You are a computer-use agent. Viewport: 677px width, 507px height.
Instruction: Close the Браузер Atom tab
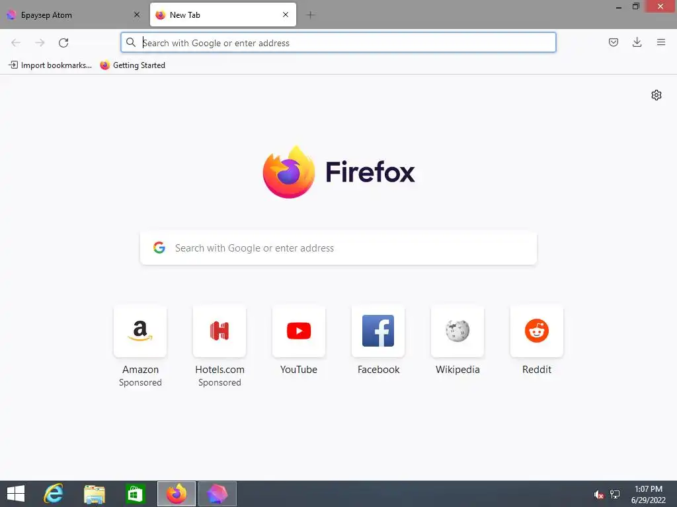coord(137,15)
